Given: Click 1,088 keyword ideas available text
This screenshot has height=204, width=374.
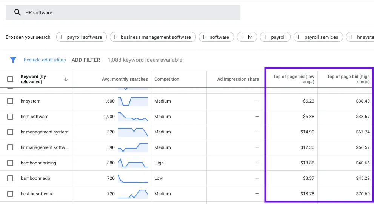Looking at the screenshot, I should tap(145, 60).
